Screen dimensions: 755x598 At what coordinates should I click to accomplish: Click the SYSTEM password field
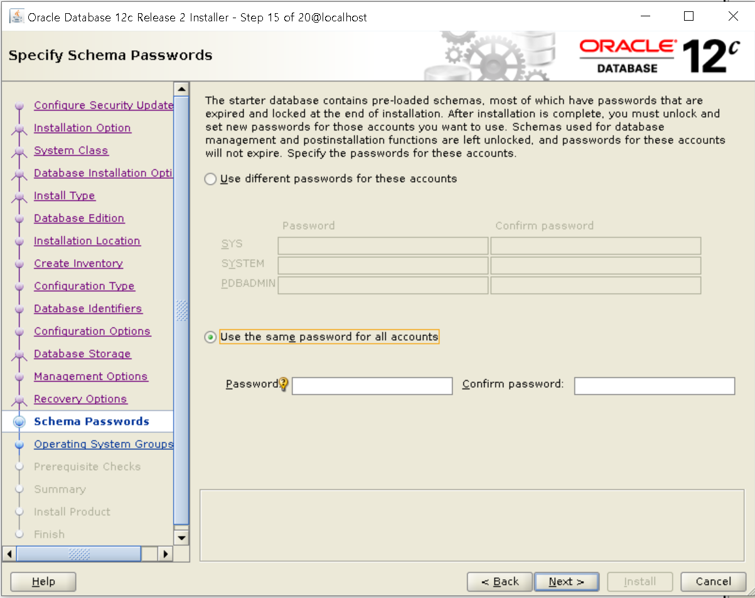click(383, 265)
